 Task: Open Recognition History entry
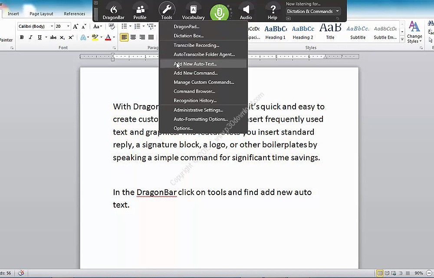(203, 100)
